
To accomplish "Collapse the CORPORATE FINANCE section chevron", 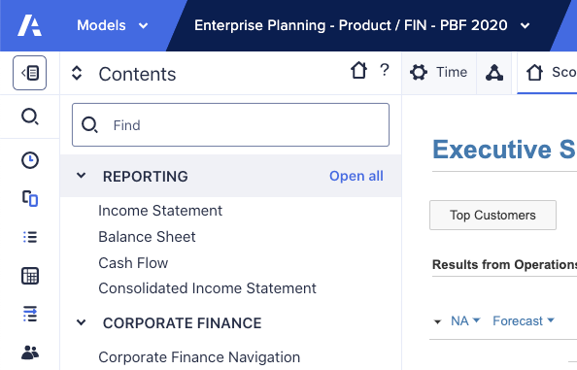I will point(81,322).
